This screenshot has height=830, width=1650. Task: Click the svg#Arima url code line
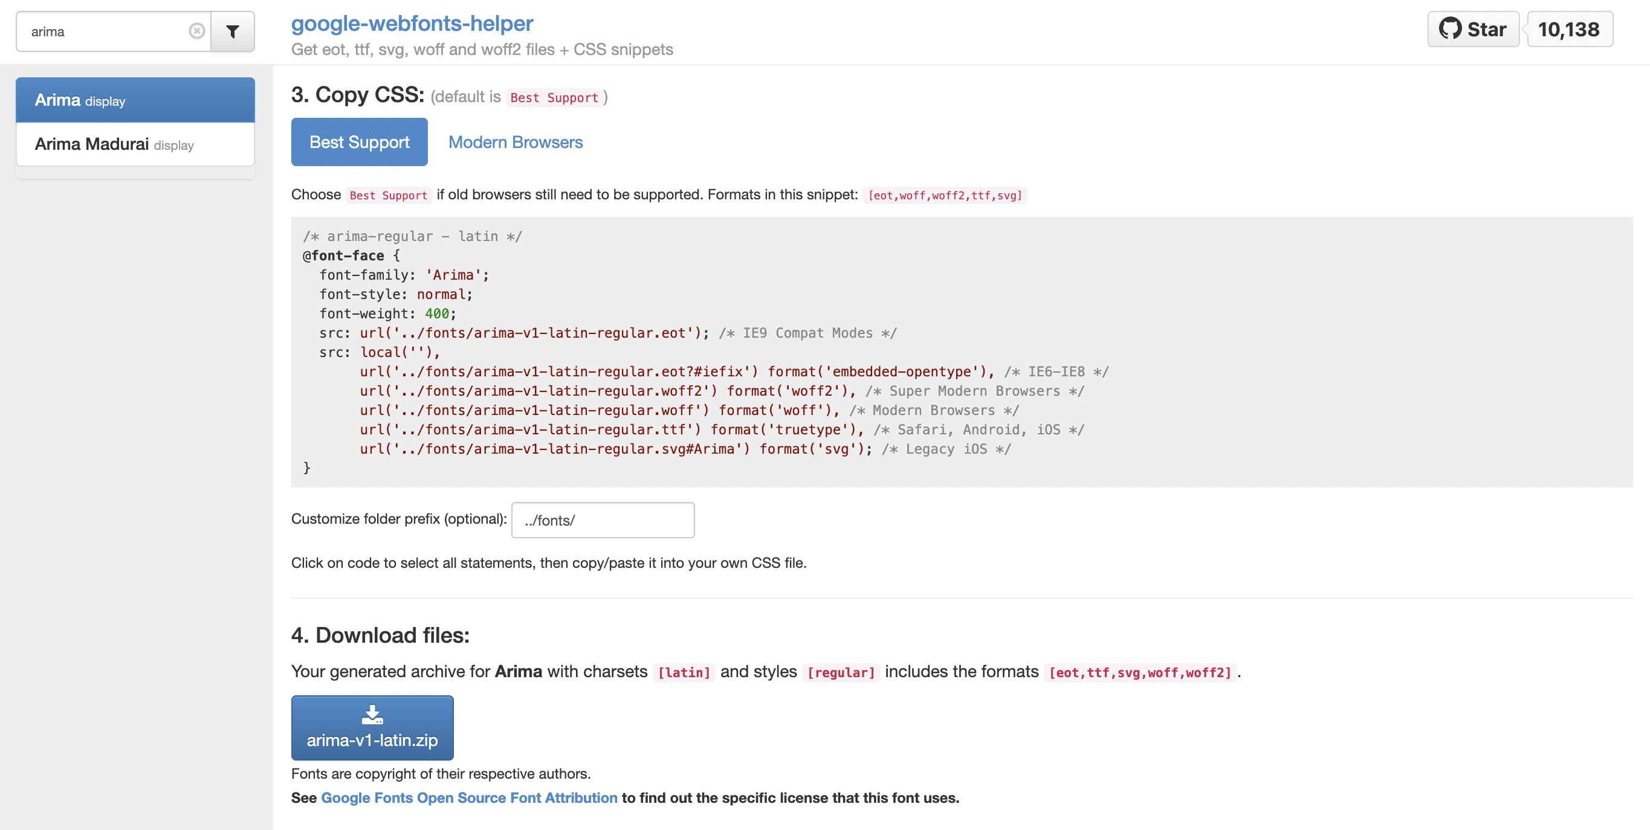pos(685,448)
